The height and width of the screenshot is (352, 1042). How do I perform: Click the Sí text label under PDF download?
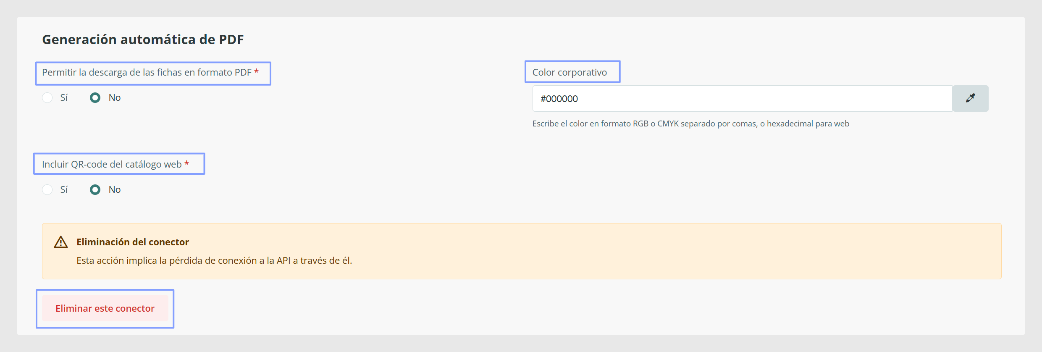tap(64, 97)
